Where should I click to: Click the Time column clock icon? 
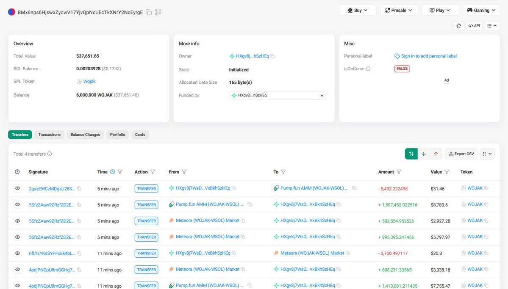[112, 172]
